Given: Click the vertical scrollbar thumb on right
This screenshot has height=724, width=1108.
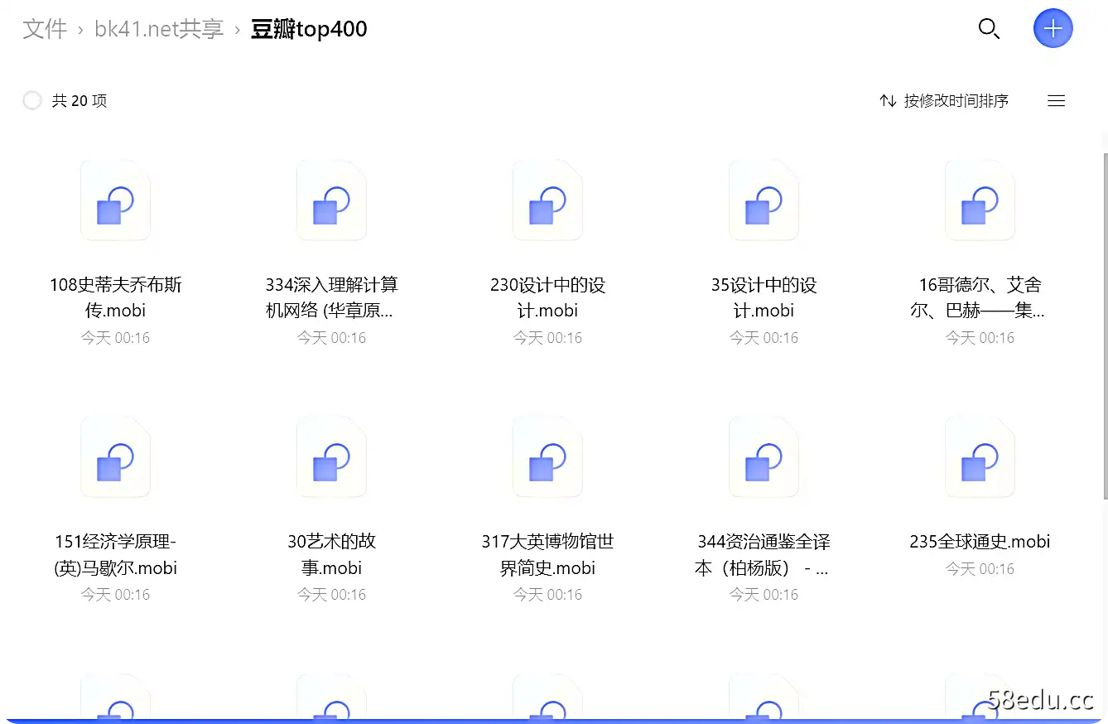Looking at the screenshot, I should point(1105,326).
